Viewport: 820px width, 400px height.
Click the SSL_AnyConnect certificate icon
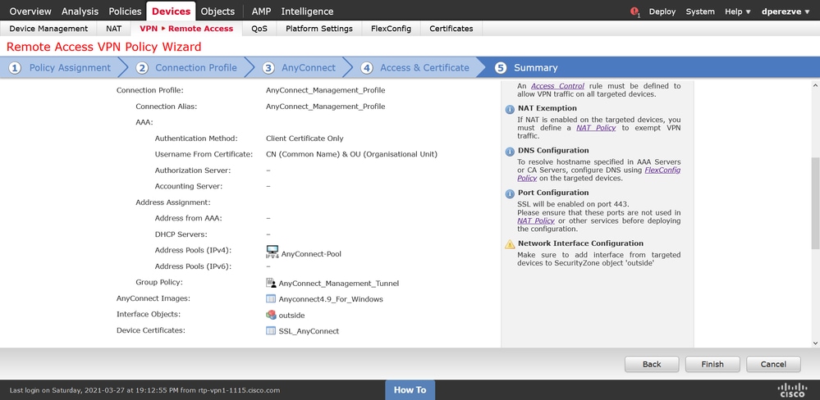[271, 330]
